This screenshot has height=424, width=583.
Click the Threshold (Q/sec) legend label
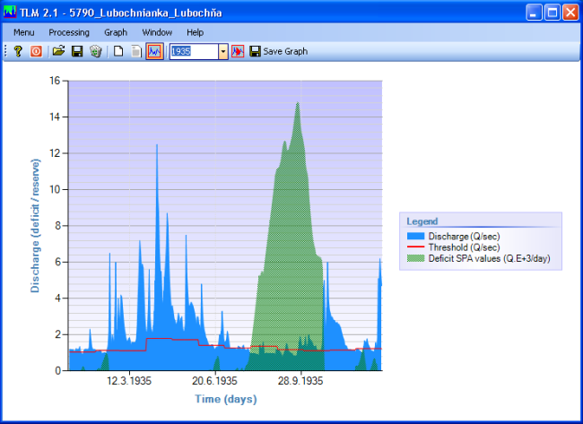pos(464,247)
